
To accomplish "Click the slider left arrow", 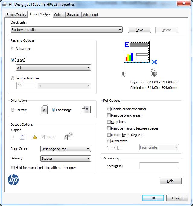I will tap(40, 86).
